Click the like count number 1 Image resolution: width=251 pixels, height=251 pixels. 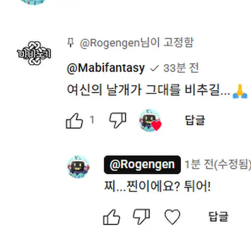click(x=92, y=120)
